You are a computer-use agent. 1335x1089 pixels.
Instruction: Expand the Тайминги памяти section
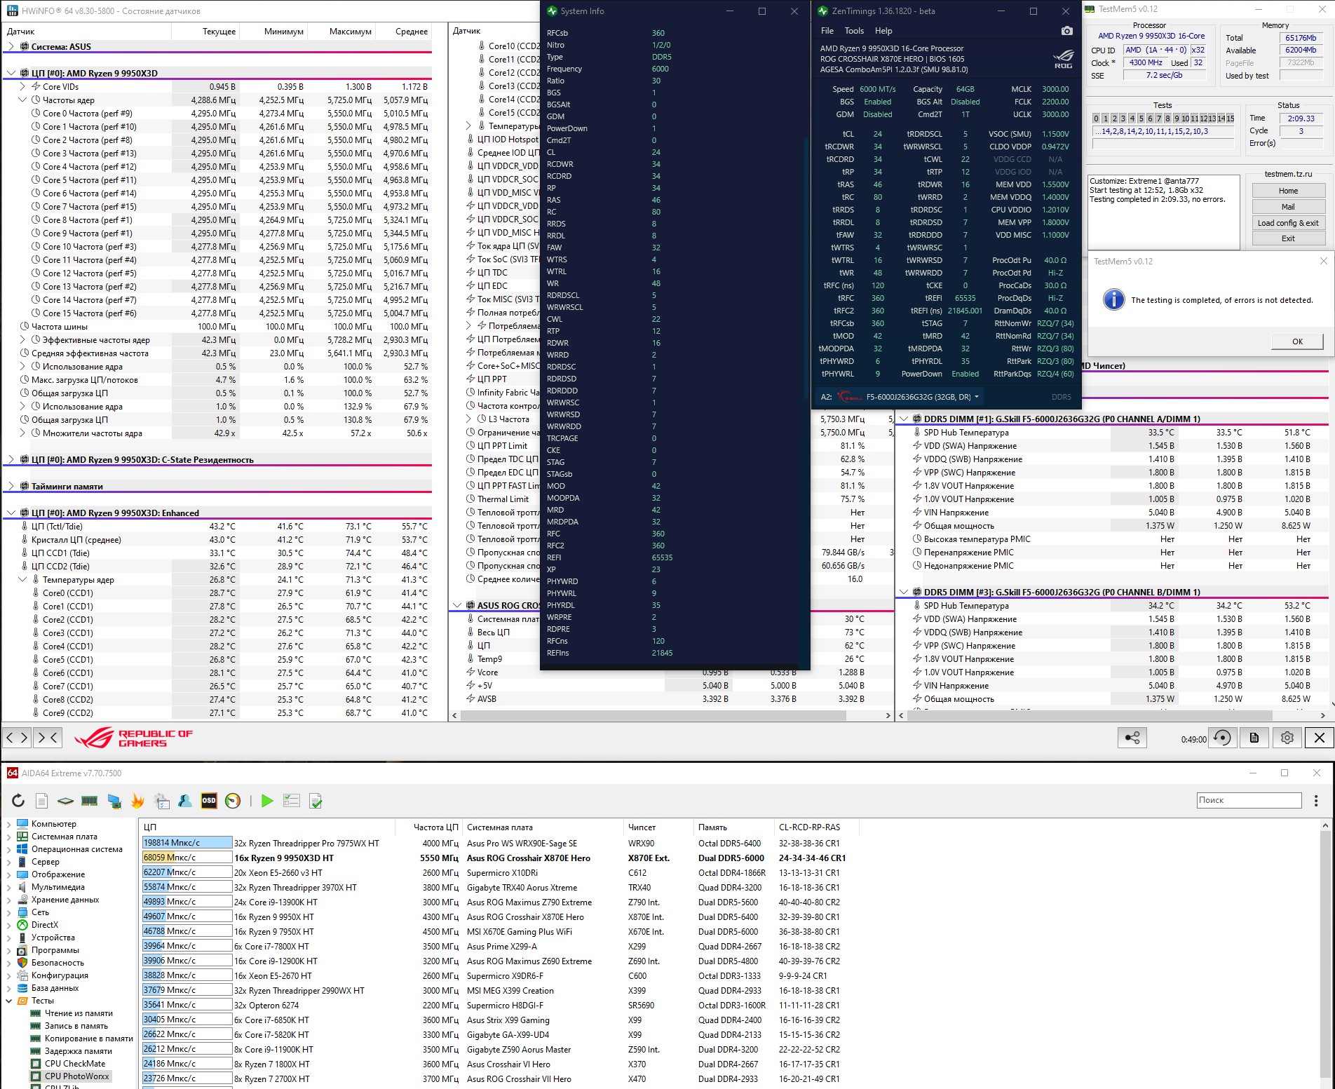[x=11, y=487]
